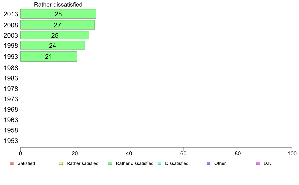Click the yellow Rather satisfied legend swatch

[61, 163]
